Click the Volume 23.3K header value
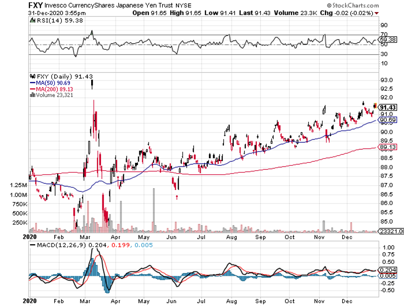The image size is (404, 306). [x=295, y=13]
